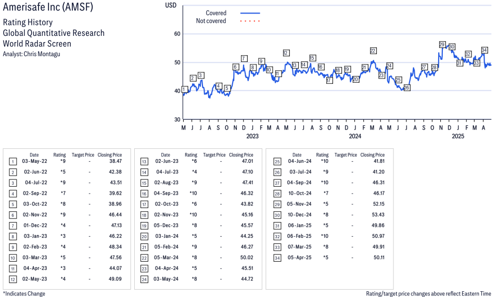Click the 03-May-22 date cell

(34, 161)
